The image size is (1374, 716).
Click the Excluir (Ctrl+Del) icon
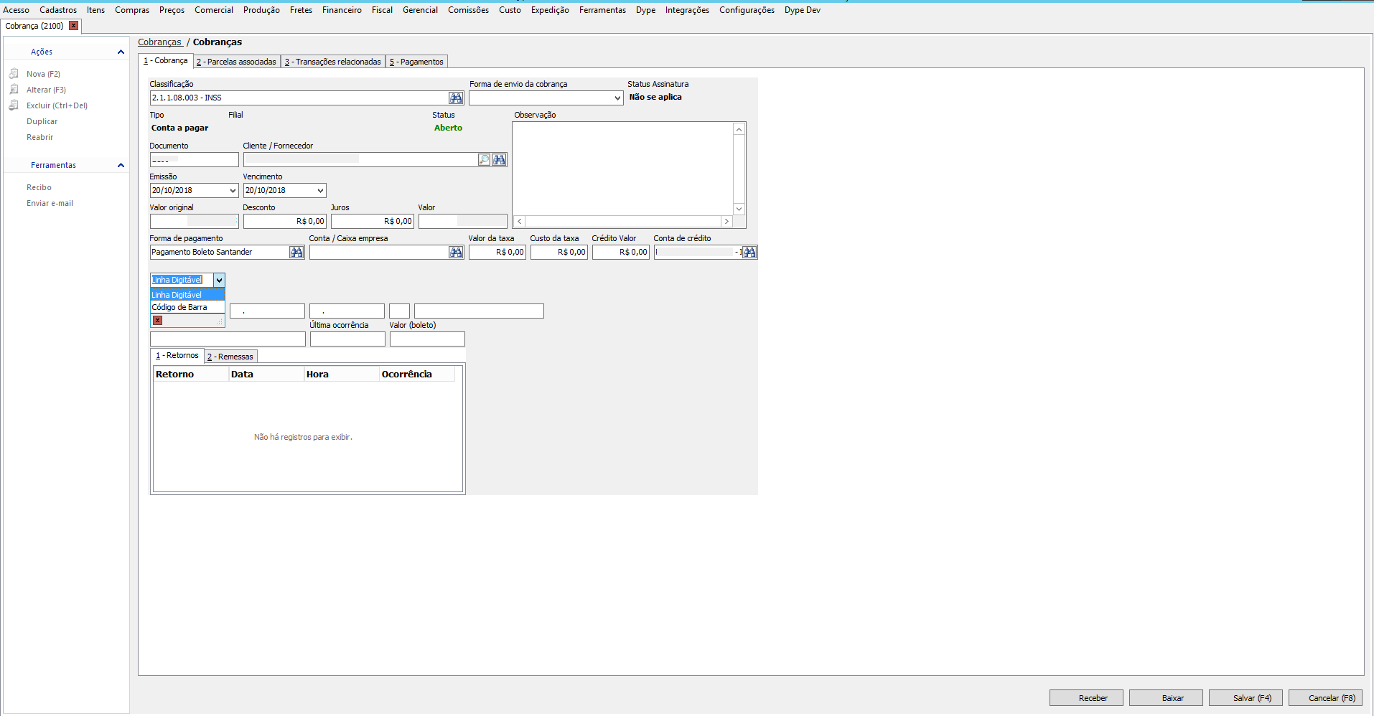tap(14, 105)
